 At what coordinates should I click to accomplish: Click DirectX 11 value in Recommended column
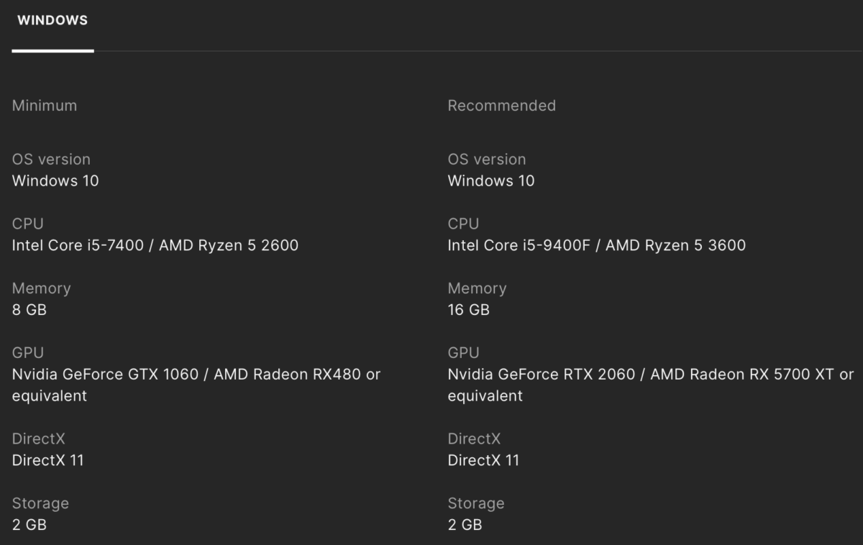[x=483, y=460]
